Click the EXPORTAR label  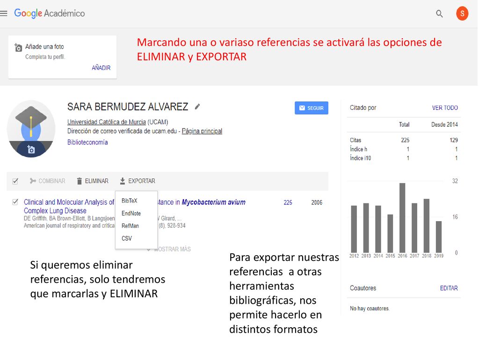point(142,181)
